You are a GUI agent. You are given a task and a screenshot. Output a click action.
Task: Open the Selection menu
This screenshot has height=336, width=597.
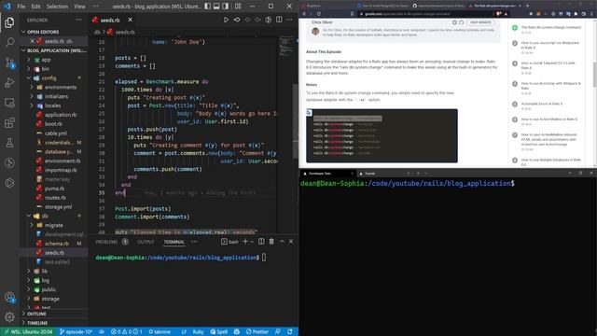57,7
